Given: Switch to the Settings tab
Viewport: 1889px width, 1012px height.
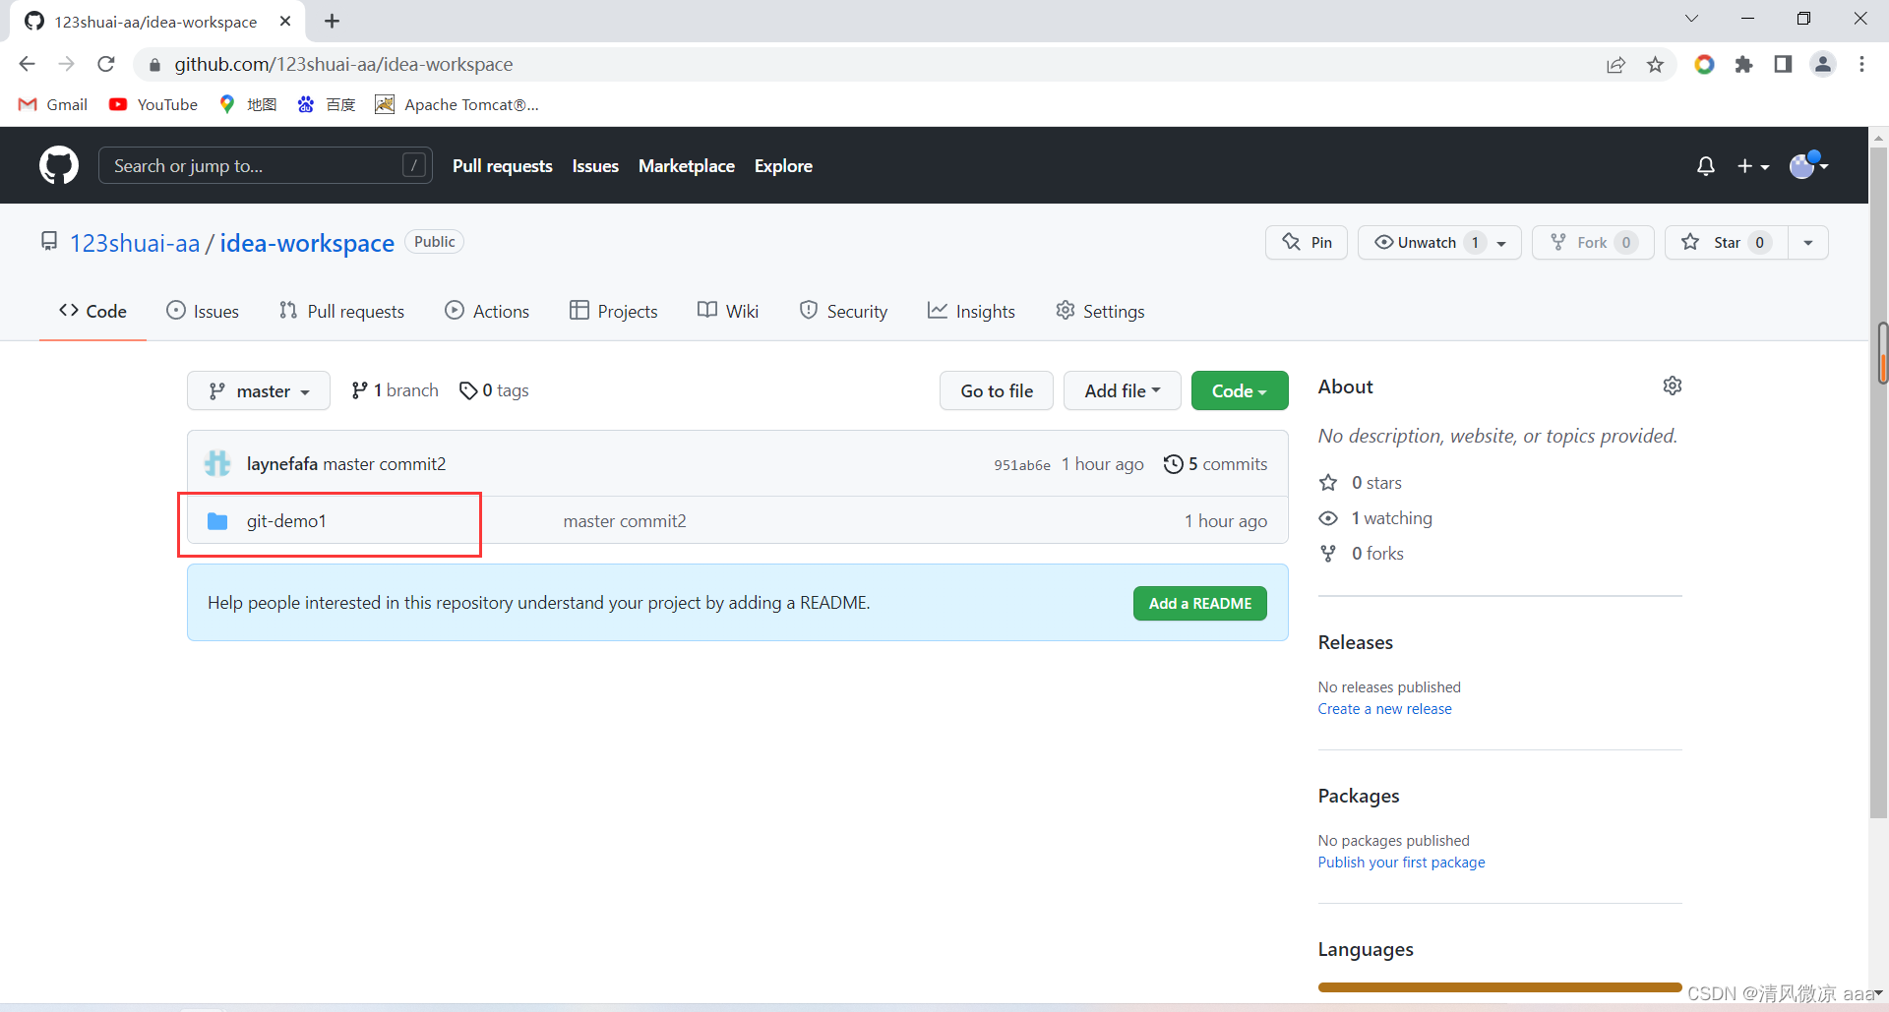Looking at the screenshot, I should (x=1100, y=311).
